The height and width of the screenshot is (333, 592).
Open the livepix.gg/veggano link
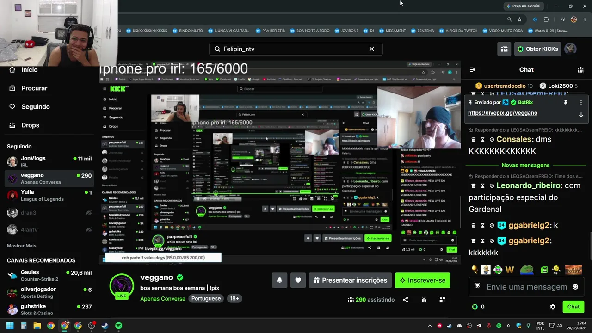[503, 113]
